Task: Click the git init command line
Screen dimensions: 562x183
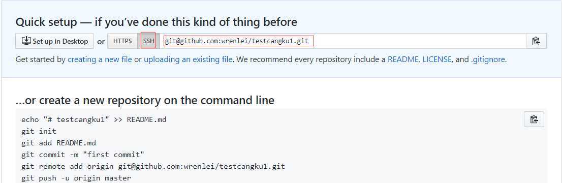Action: (39, 131)
